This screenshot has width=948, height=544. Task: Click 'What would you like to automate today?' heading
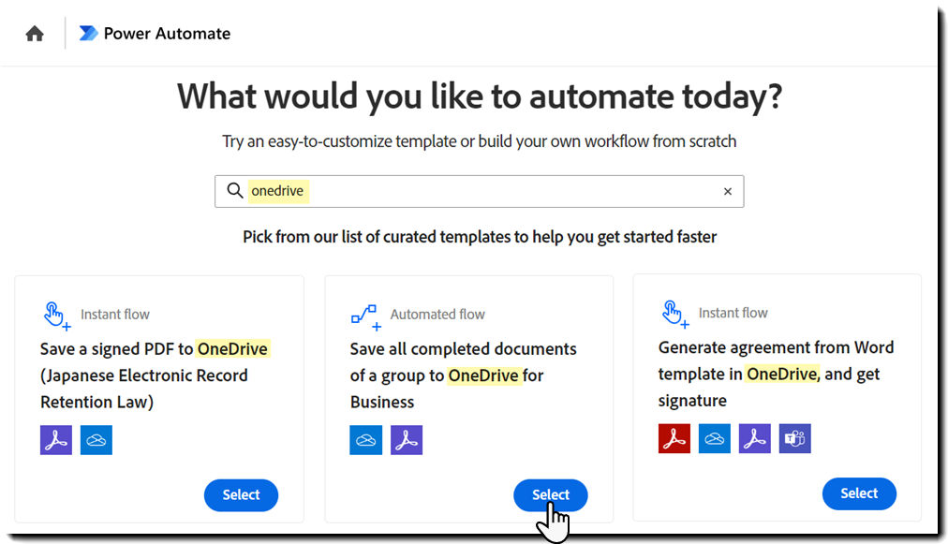point(480,96)
